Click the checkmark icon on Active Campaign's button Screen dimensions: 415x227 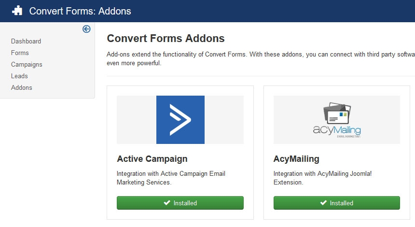pyautogui.click(x=167, y=203)
